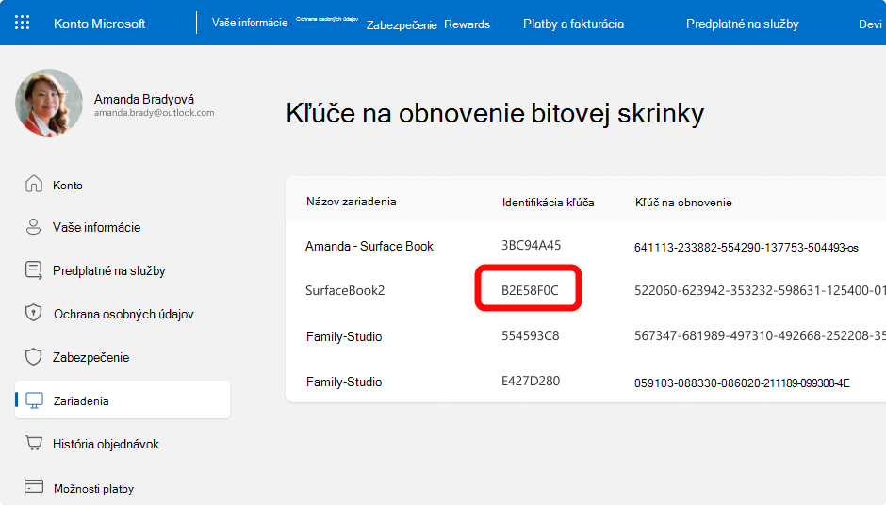This screenshot has width=886, height=505.
Task: Click key ID E427D280
Action: coord(530,381)
